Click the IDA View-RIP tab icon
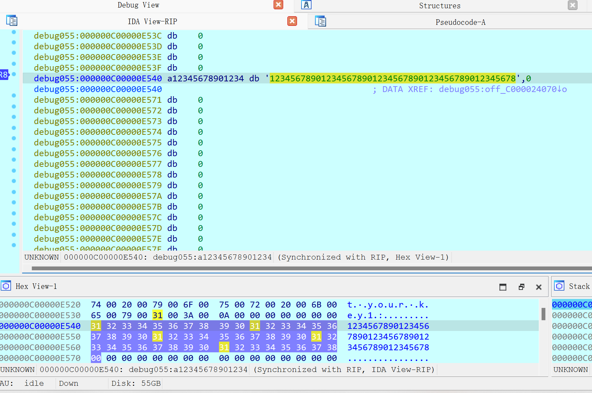 tap(12, 21)
